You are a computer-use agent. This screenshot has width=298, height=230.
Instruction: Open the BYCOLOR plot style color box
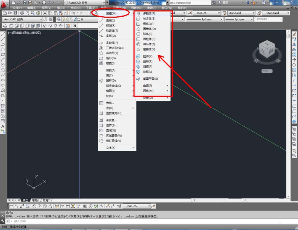click(x=269, y=19)
